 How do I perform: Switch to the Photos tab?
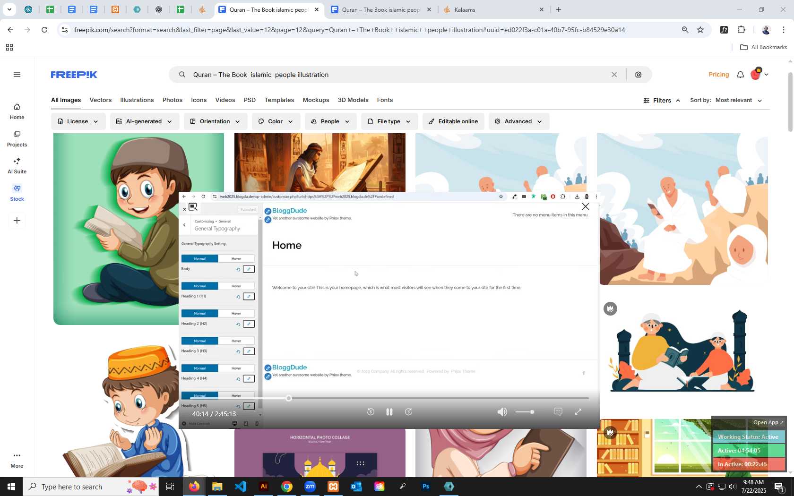click(173, 100)
